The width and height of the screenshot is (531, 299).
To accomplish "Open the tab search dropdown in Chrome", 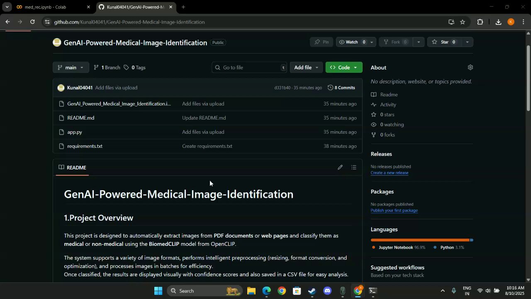I will click(x=7, y=7).
